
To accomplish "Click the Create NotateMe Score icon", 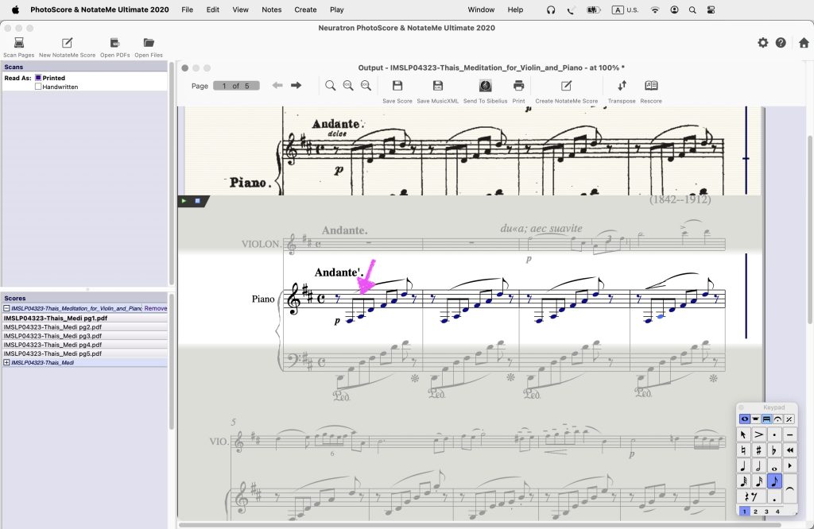I will tap(566, 86).
